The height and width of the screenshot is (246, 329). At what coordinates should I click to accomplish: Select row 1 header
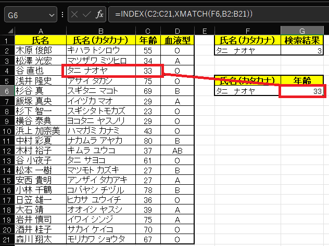coord(7,40)
